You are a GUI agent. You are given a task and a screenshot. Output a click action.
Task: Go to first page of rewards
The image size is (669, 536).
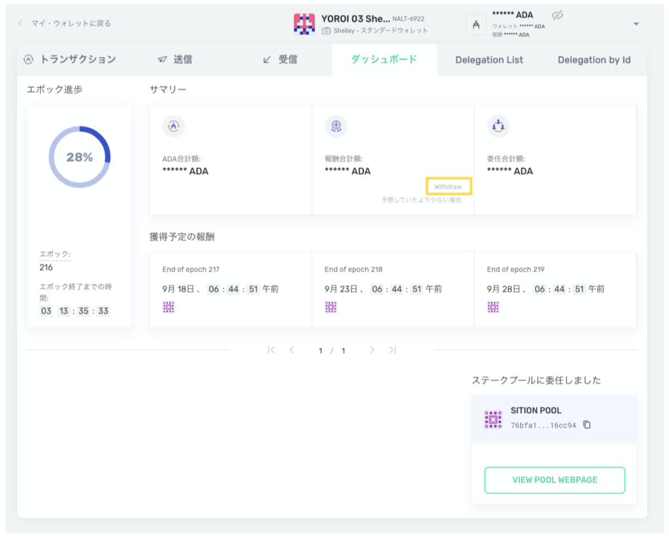(x=271, y=350)
